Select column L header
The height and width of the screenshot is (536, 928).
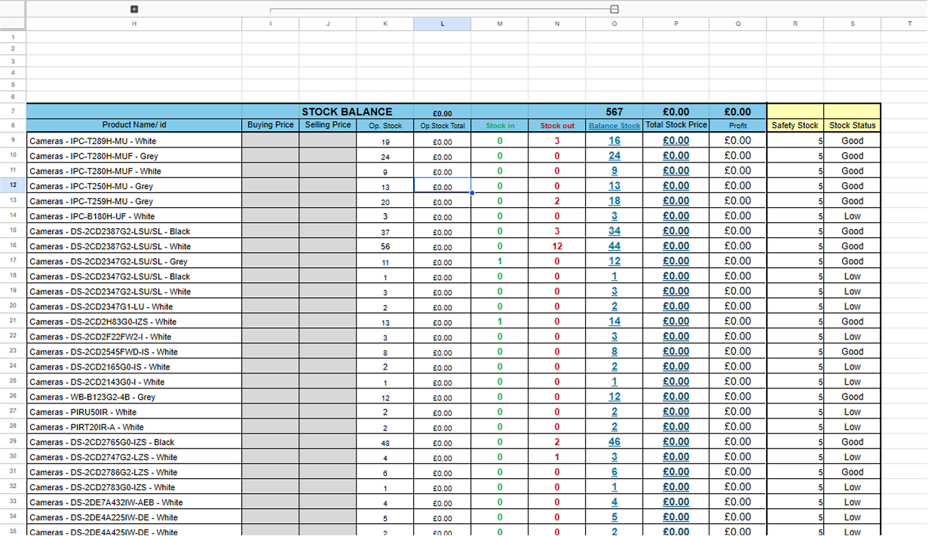click(x=442, y=24)
